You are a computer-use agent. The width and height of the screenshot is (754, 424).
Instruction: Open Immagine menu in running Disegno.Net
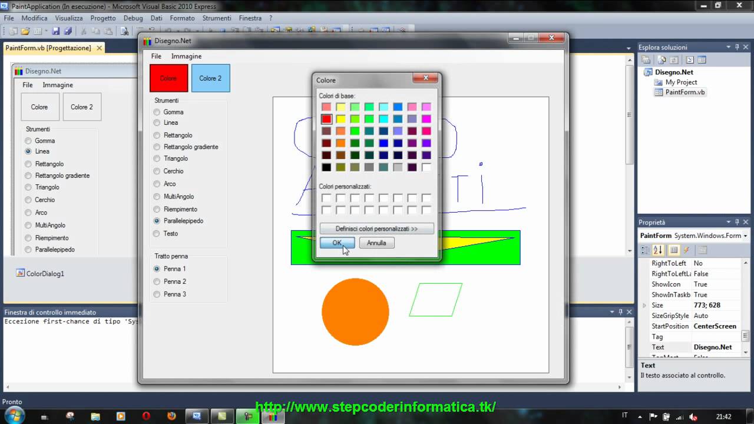[x=186, y=56]
